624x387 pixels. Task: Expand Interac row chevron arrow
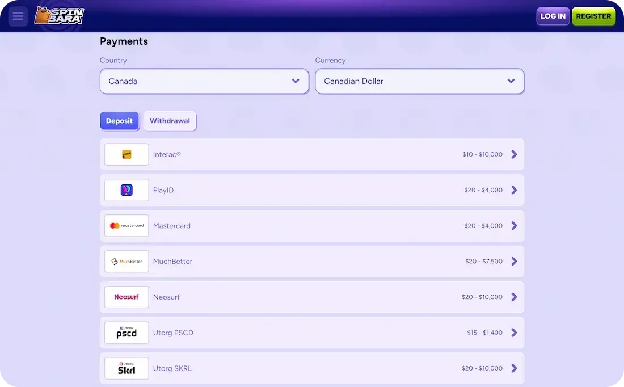point(514,154)
